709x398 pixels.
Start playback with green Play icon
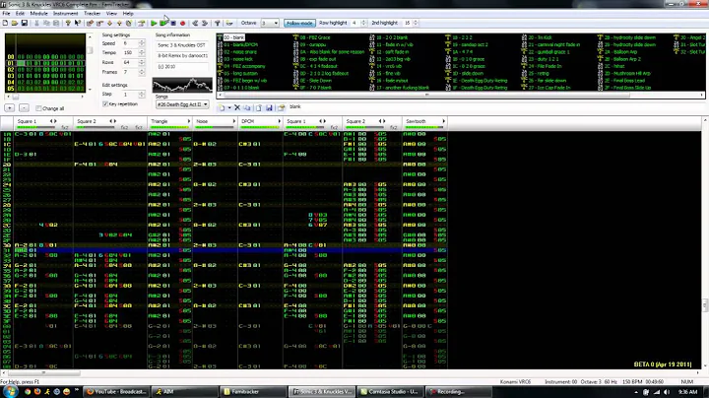click(x=154, y=23)
